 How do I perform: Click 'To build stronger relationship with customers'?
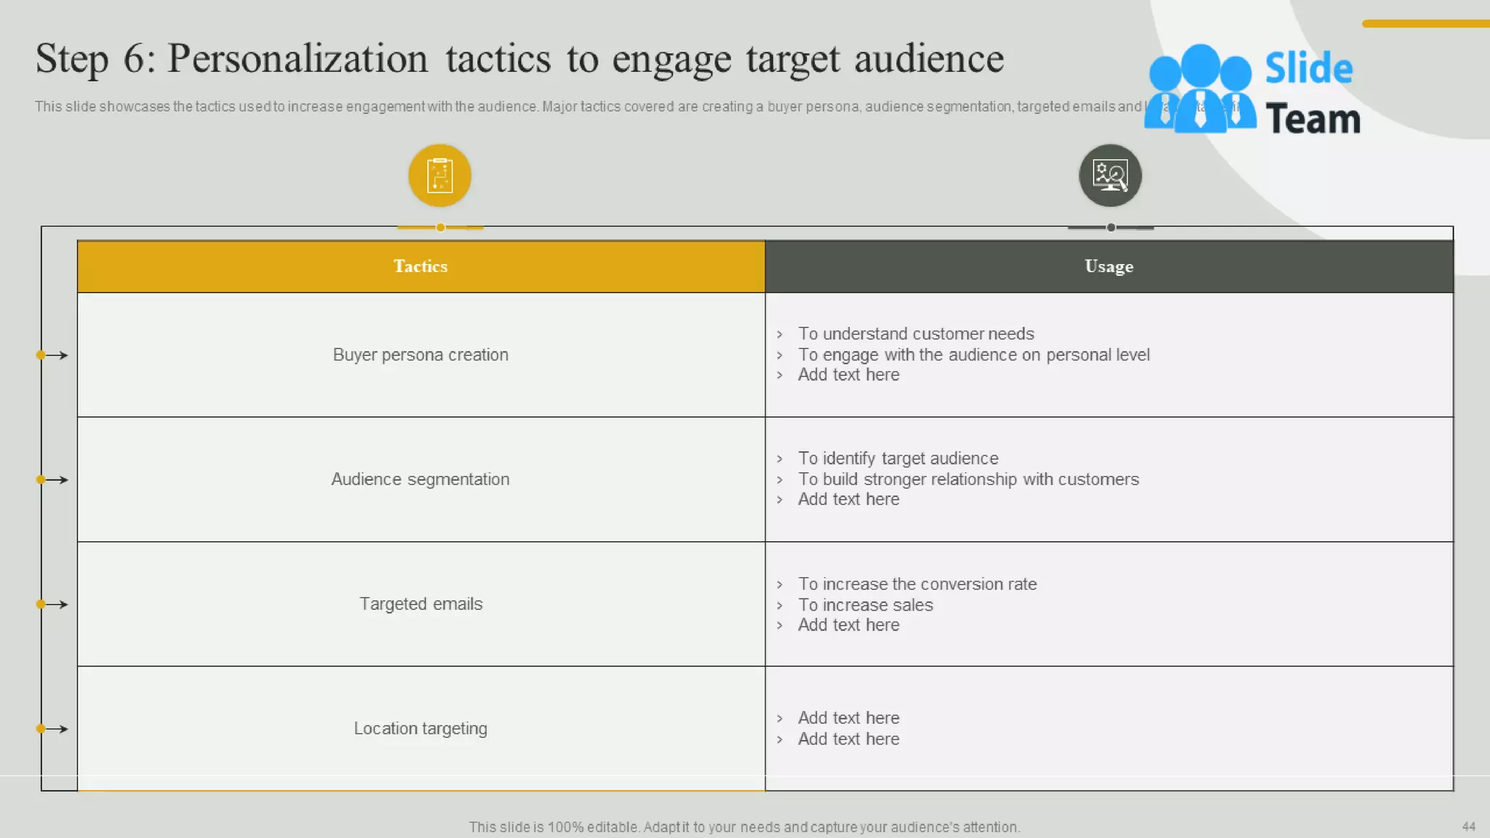pyautogui.click(x=968, y=479)
